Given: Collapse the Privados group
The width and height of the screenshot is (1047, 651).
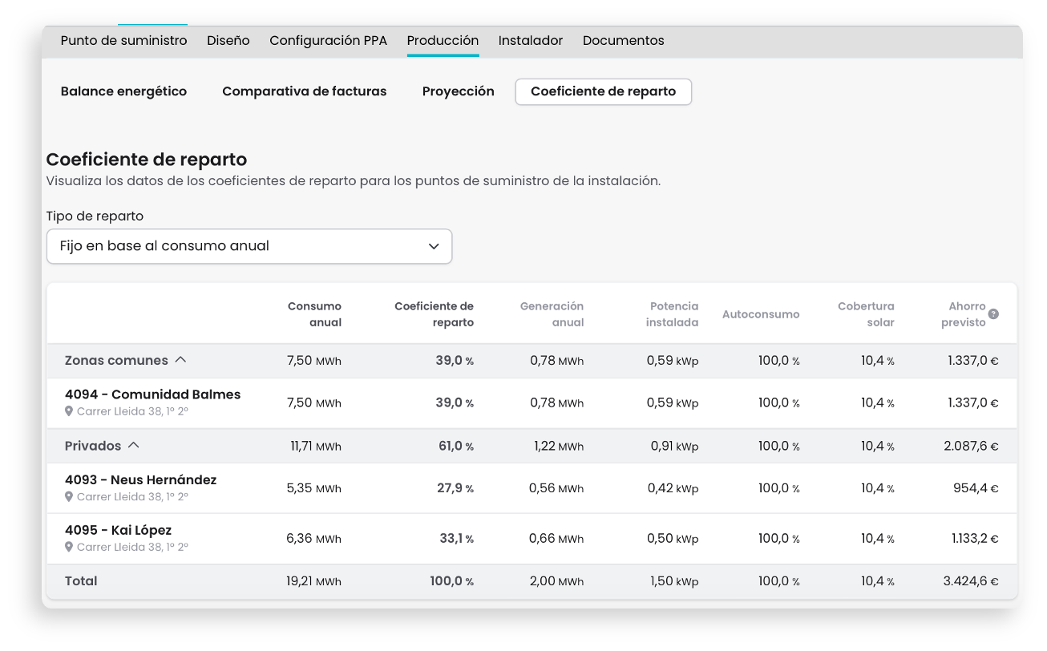Looking at the screenshot, I should pos(134,445).
